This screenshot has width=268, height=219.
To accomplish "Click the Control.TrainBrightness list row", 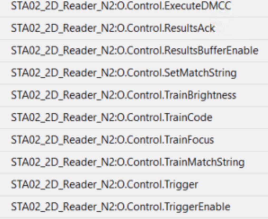I will coord(123,95).
